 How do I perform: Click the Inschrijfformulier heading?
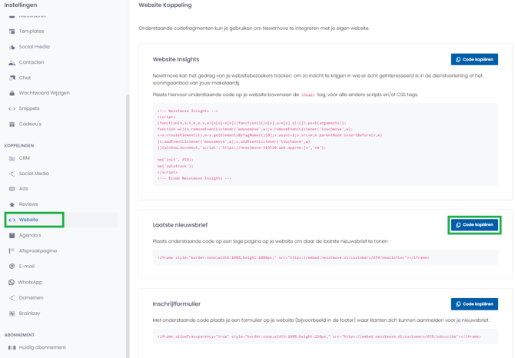point(176,304)
